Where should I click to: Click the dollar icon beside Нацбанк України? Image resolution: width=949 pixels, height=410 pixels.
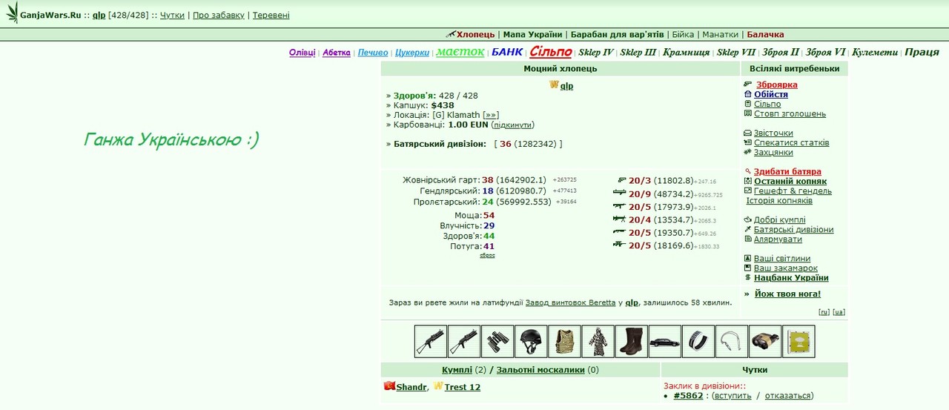(x=747, y=278)
